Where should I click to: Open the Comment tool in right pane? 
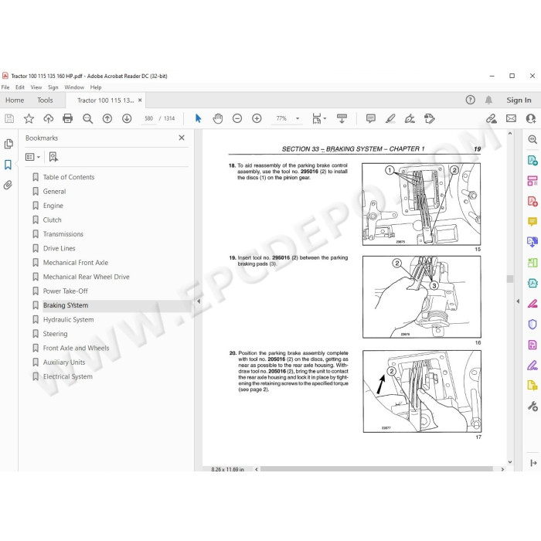(532, 221)
